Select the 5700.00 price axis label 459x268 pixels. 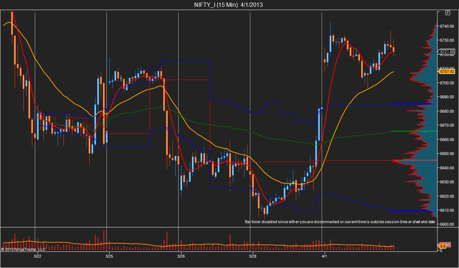point(448,83)
